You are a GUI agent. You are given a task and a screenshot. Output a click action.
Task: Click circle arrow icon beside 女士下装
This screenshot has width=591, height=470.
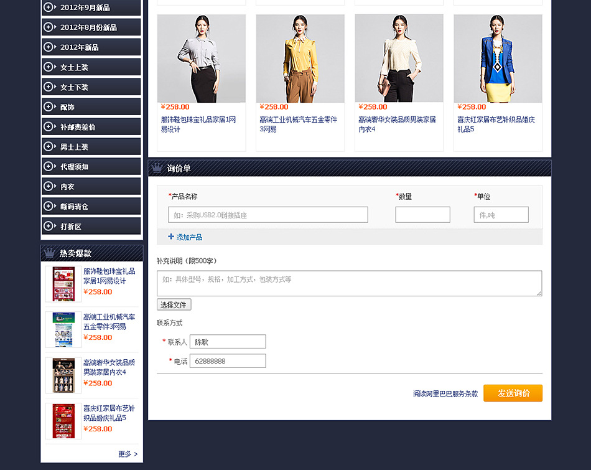(49, 87)
